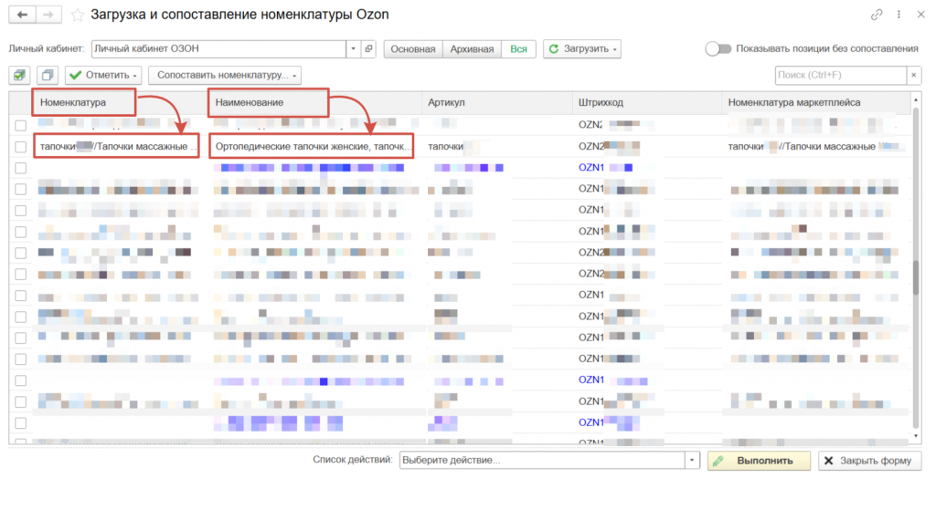Viewport: 936px width, 510px height.
Task: Add form to favorites with star icon
Action: click(x=77, y=15)
